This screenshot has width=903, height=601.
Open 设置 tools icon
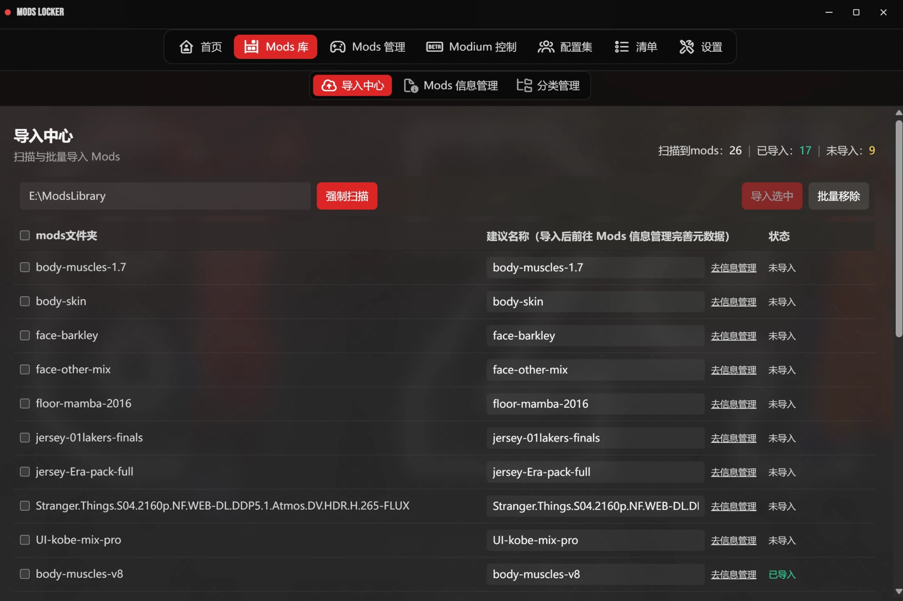687,47
